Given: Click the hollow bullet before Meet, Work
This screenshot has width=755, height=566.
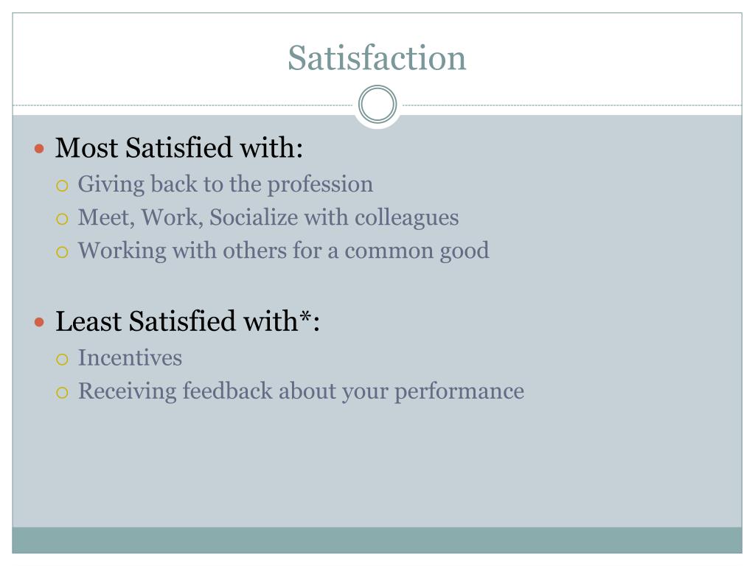Looking at the screenshot, I should point(62,219).
